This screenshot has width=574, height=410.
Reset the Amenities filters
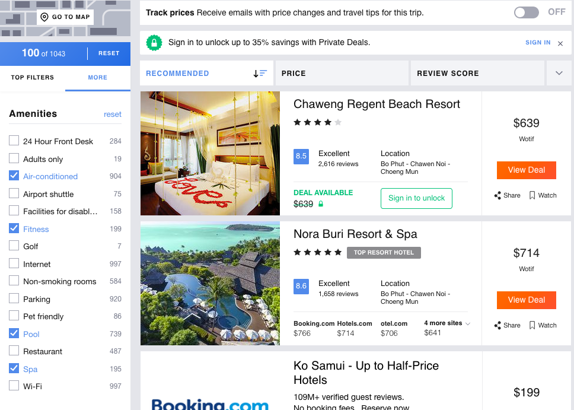[112, 115]
